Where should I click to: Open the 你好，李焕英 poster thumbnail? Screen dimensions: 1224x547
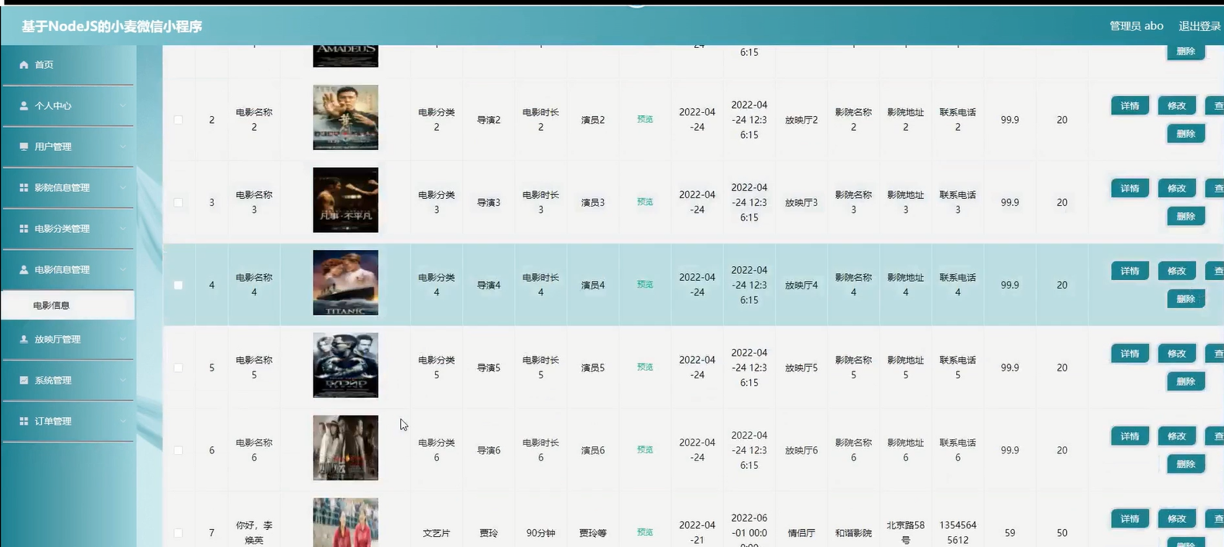[x=345, y=523]
